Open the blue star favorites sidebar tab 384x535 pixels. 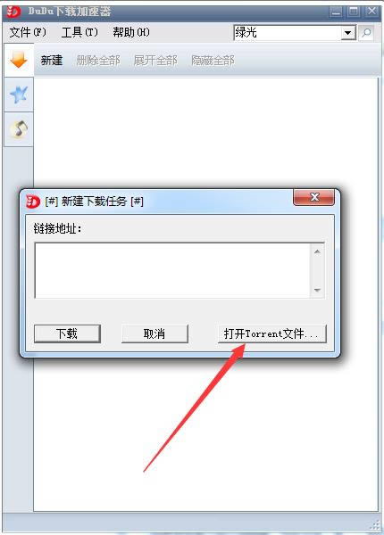[19, 95]
